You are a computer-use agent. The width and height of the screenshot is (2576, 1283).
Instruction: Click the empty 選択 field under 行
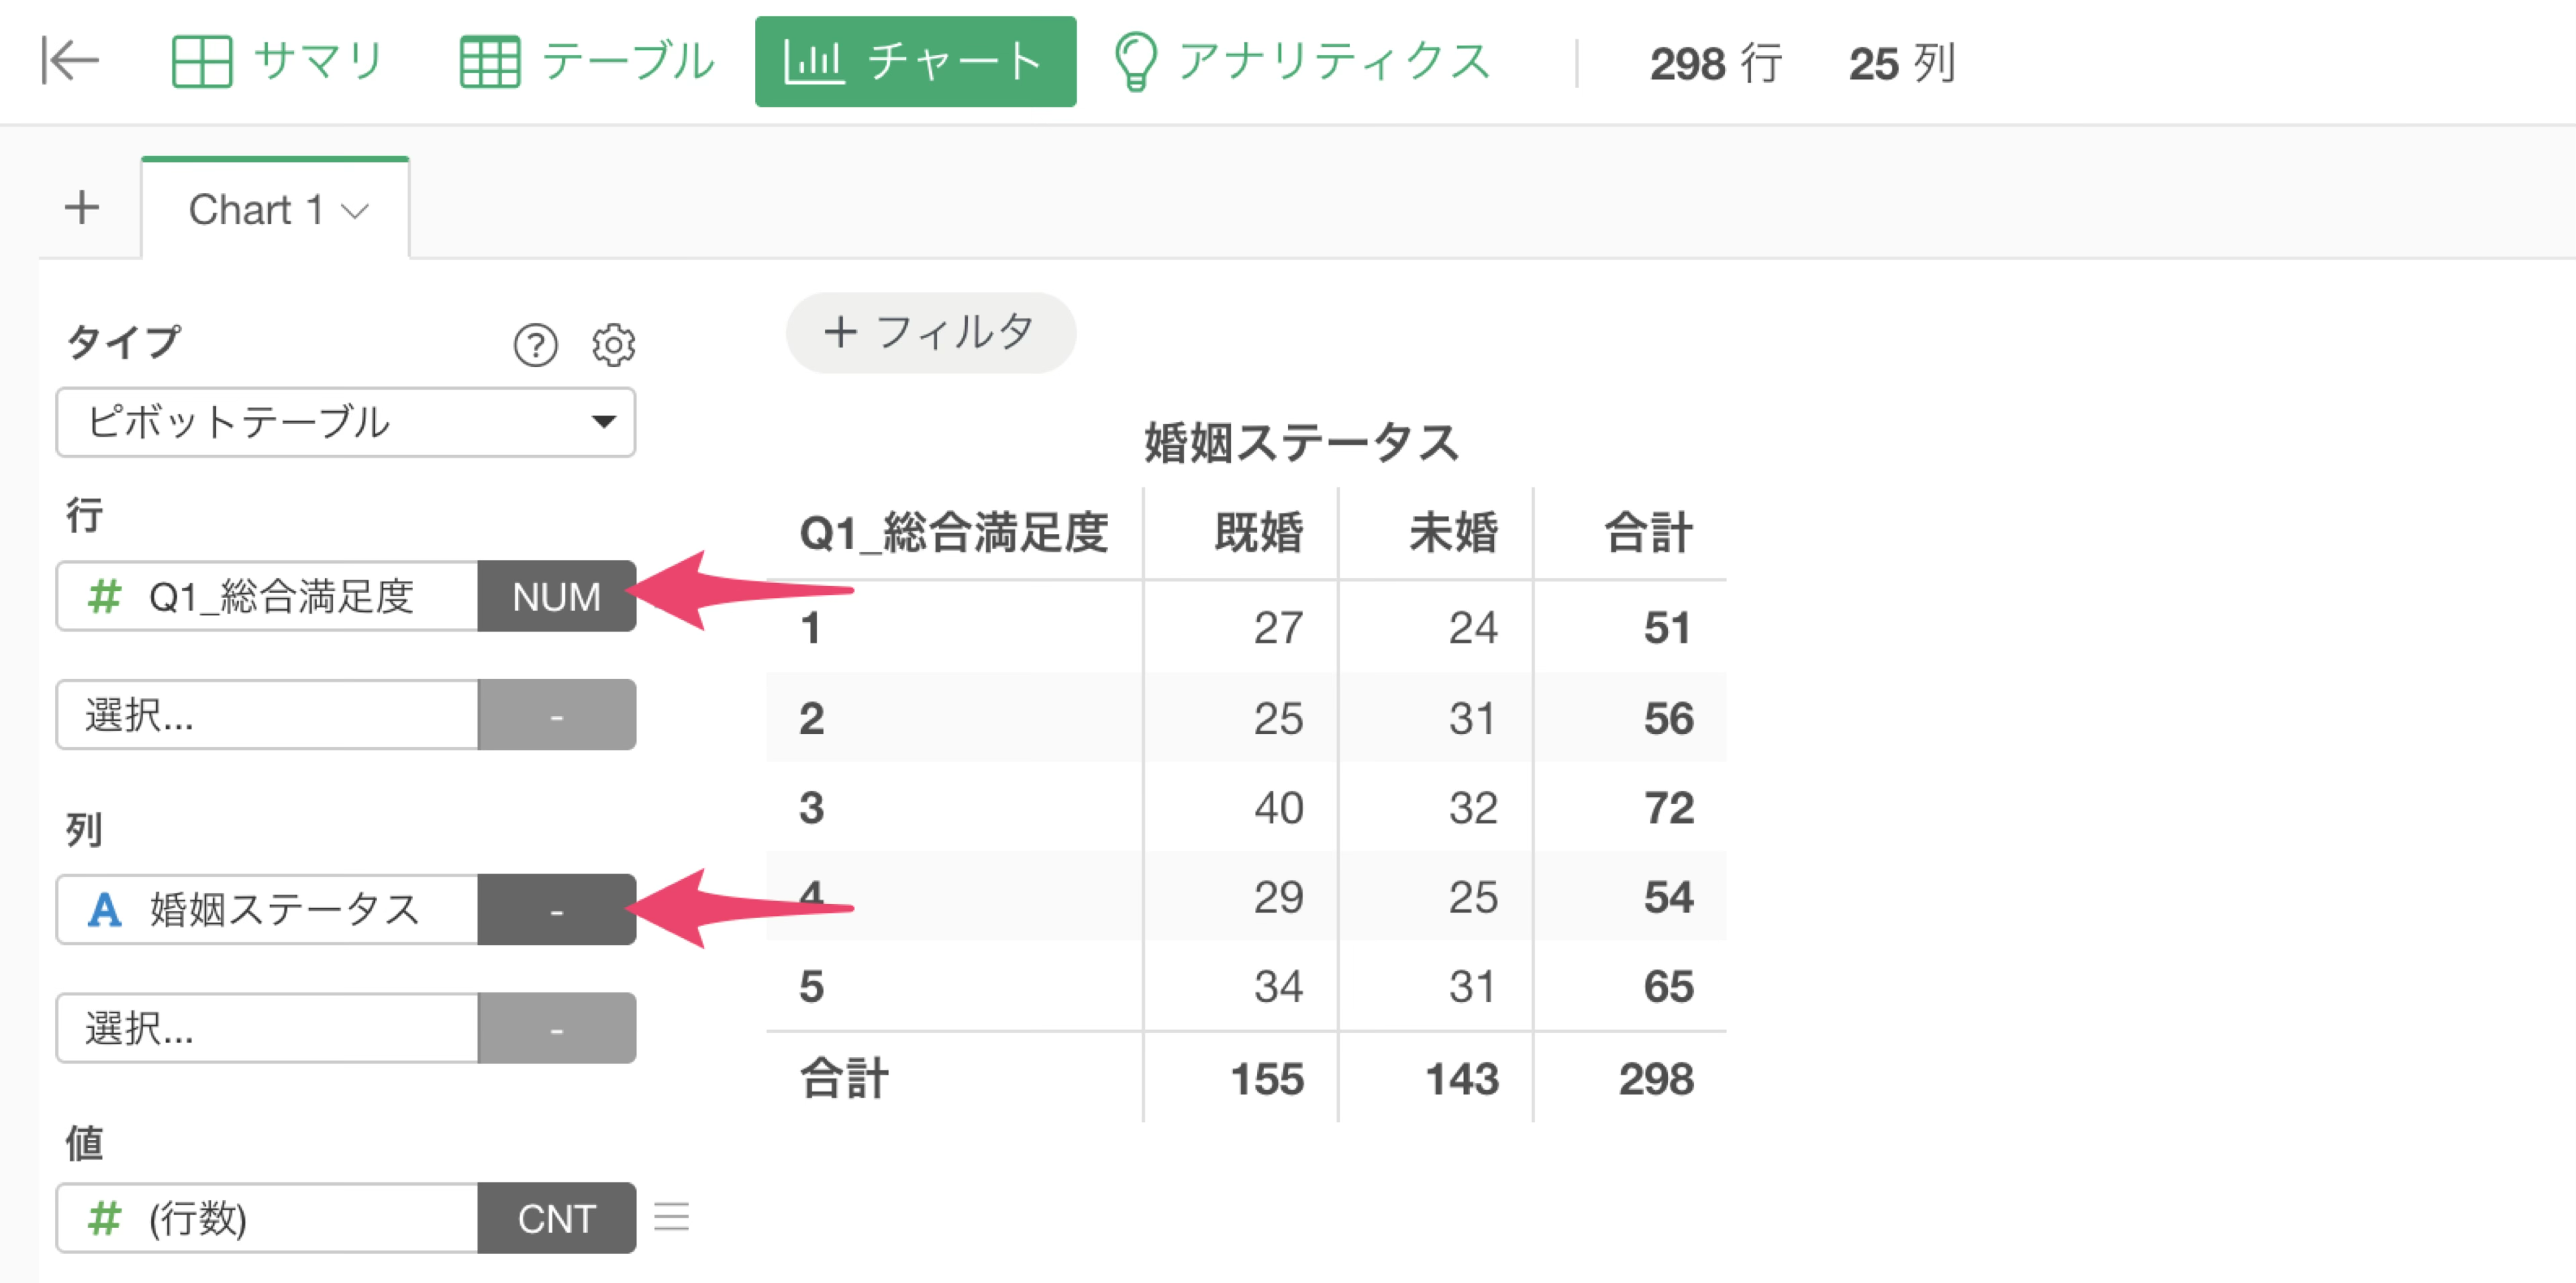point(268,715)
